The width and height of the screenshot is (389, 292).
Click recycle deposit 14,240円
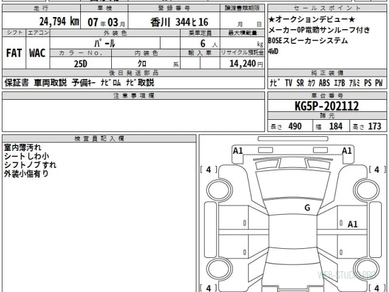(246, 63)
